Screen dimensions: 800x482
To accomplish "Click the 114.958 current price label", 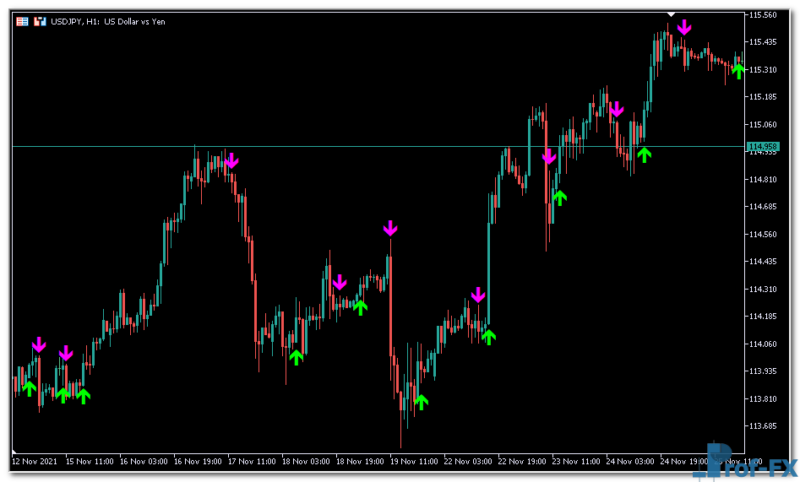I will (763, 148).
